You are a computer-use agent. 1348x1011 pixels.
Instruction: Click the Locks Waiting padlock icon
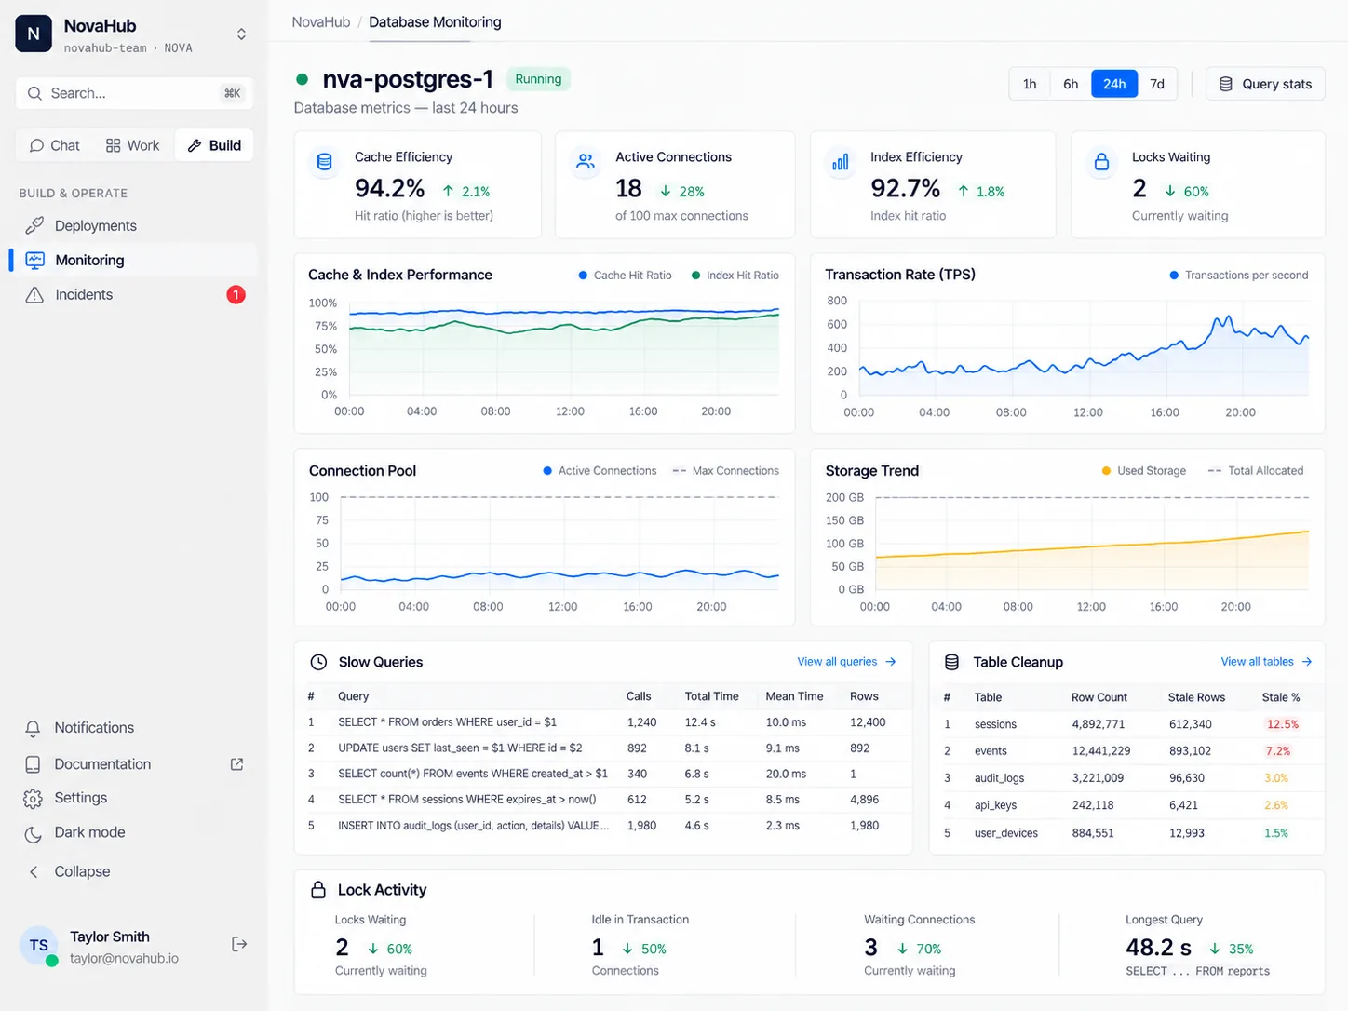coord(1101,162)
